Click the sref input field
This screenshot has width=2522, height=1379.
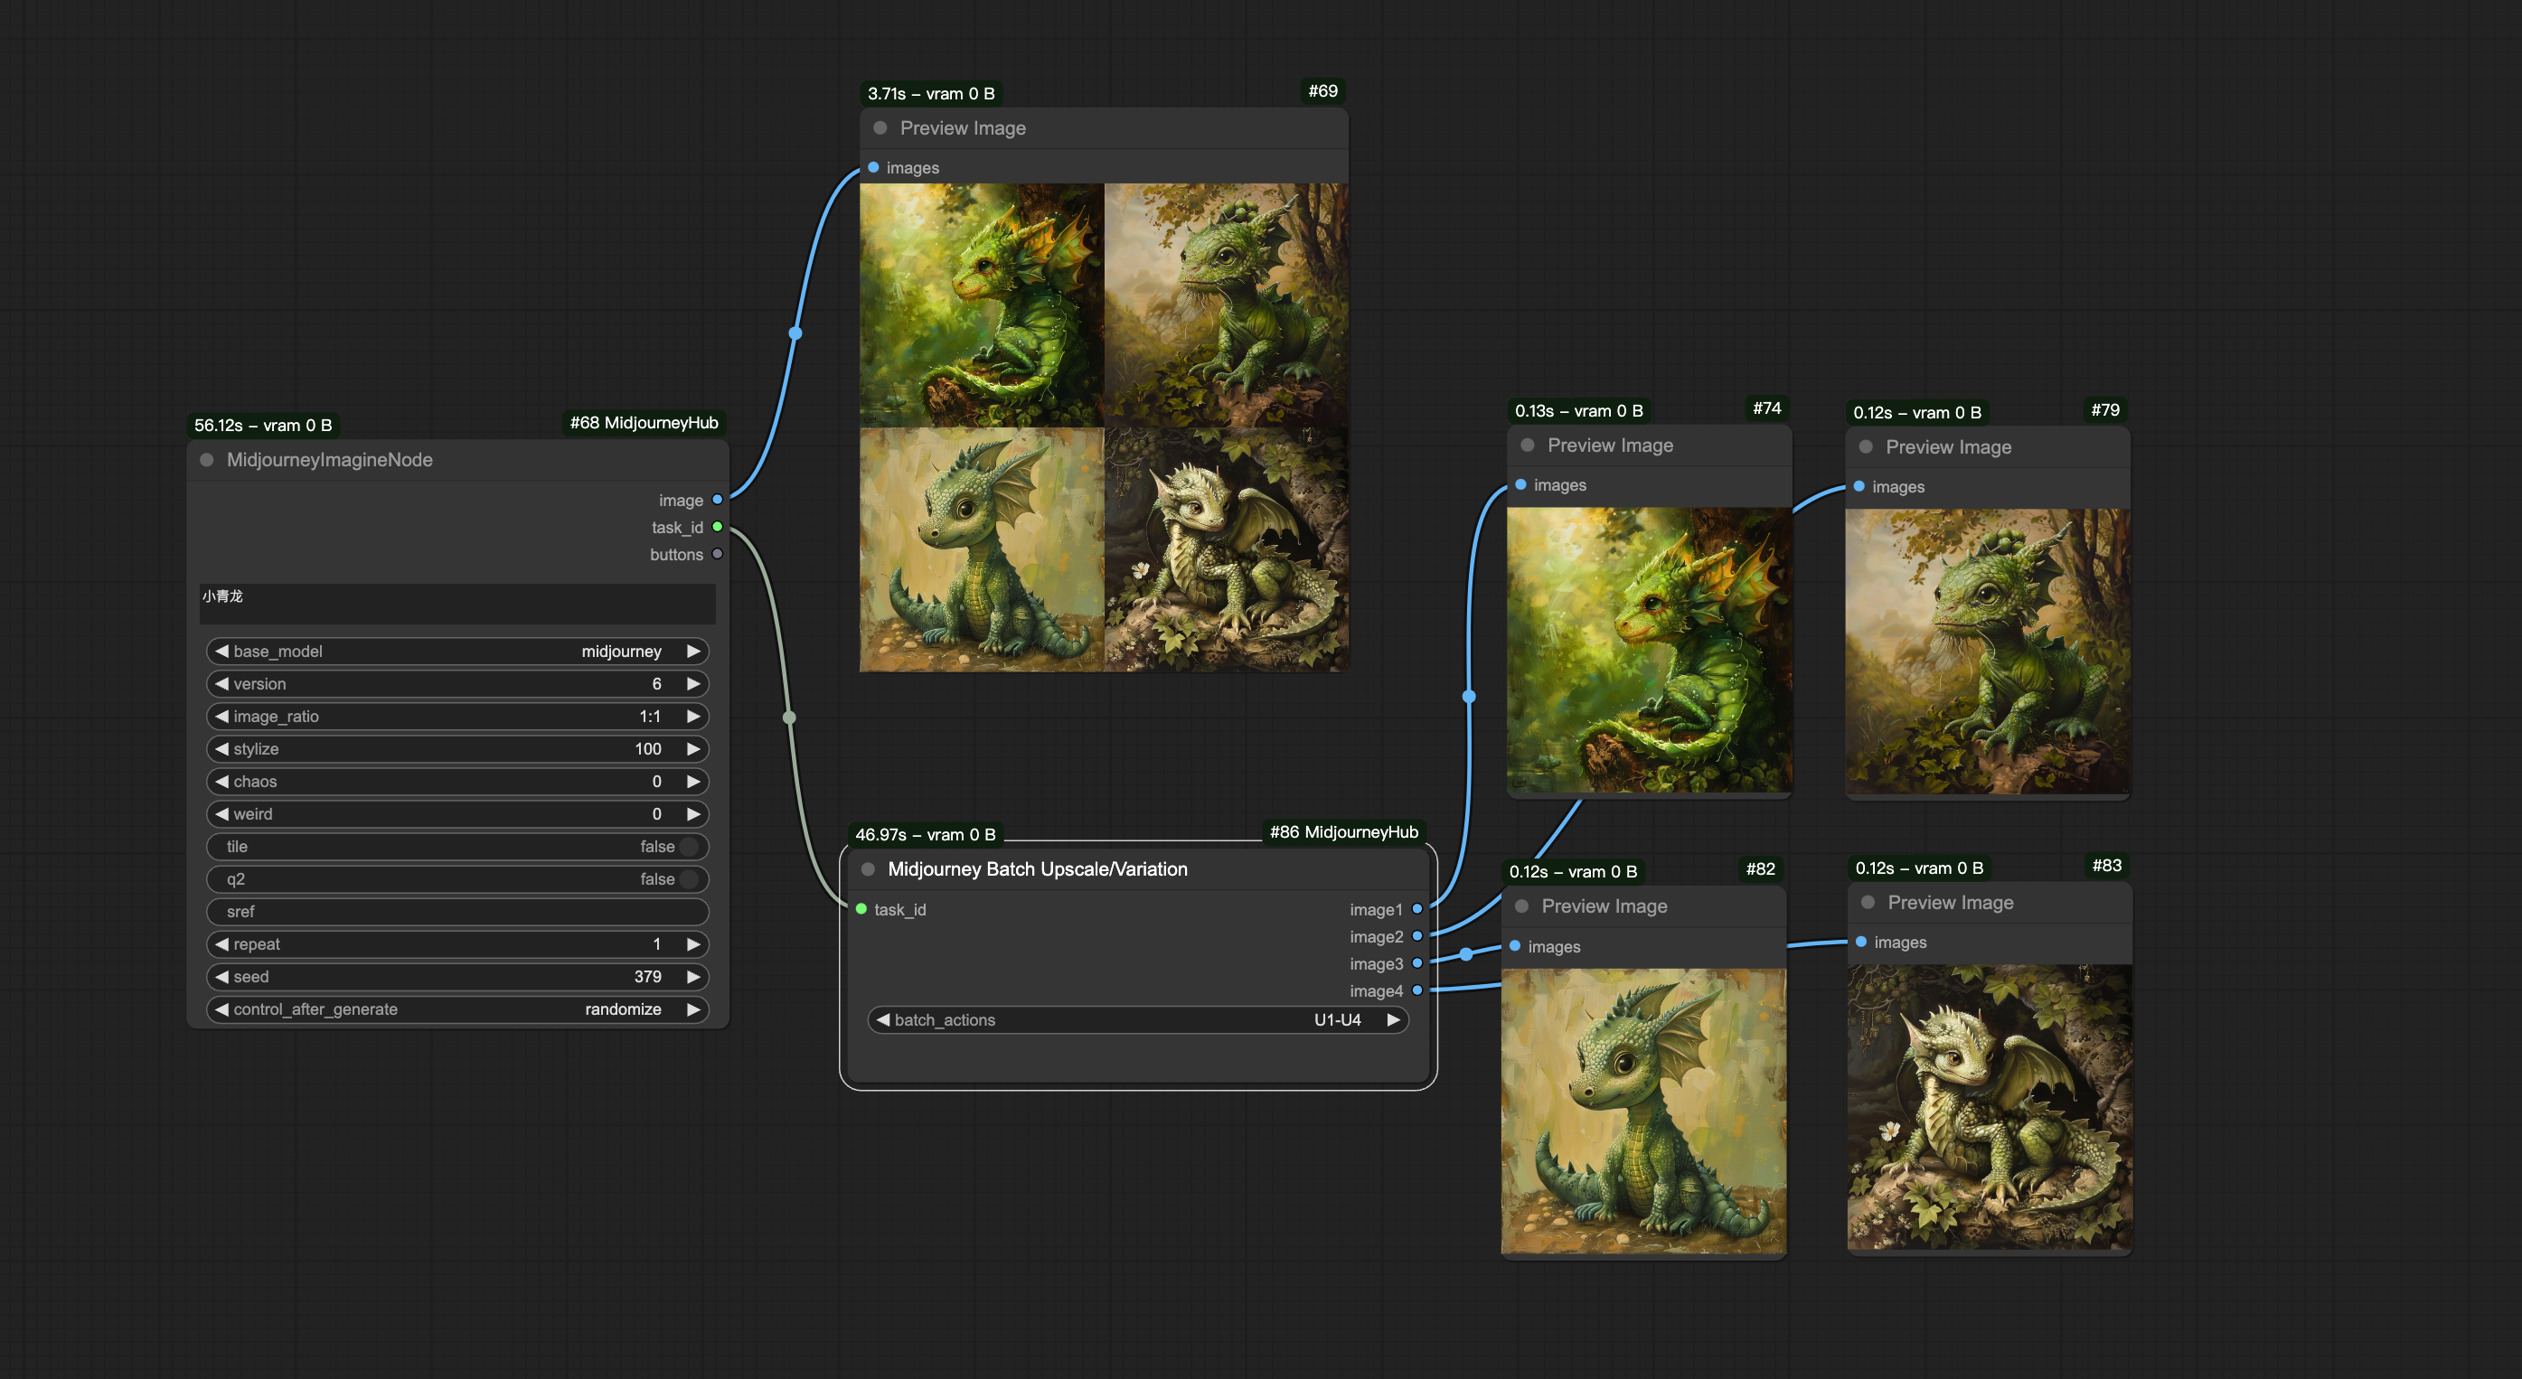(x=457, y=911)
